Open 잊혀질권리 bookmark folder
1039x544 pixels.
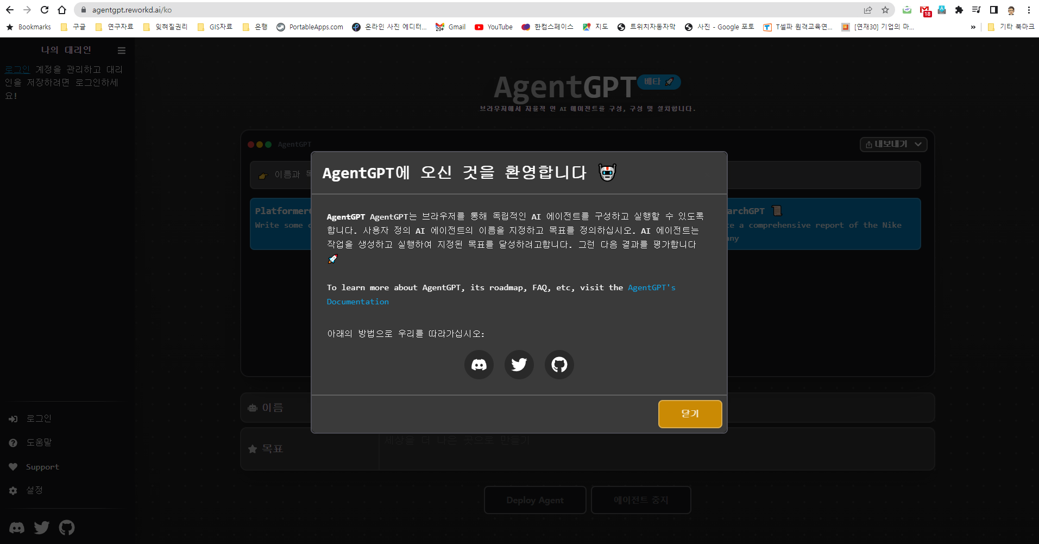pyautogui.click(x=165, y=27)
